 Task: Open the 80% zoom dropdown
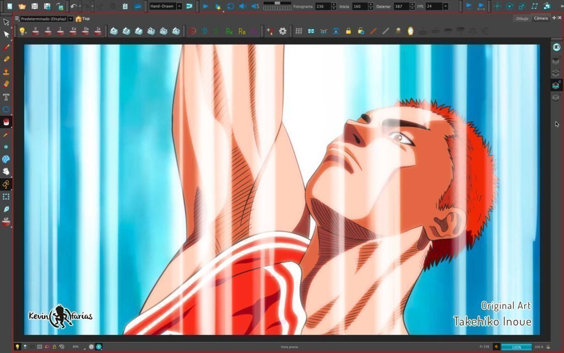pos(79,346)
